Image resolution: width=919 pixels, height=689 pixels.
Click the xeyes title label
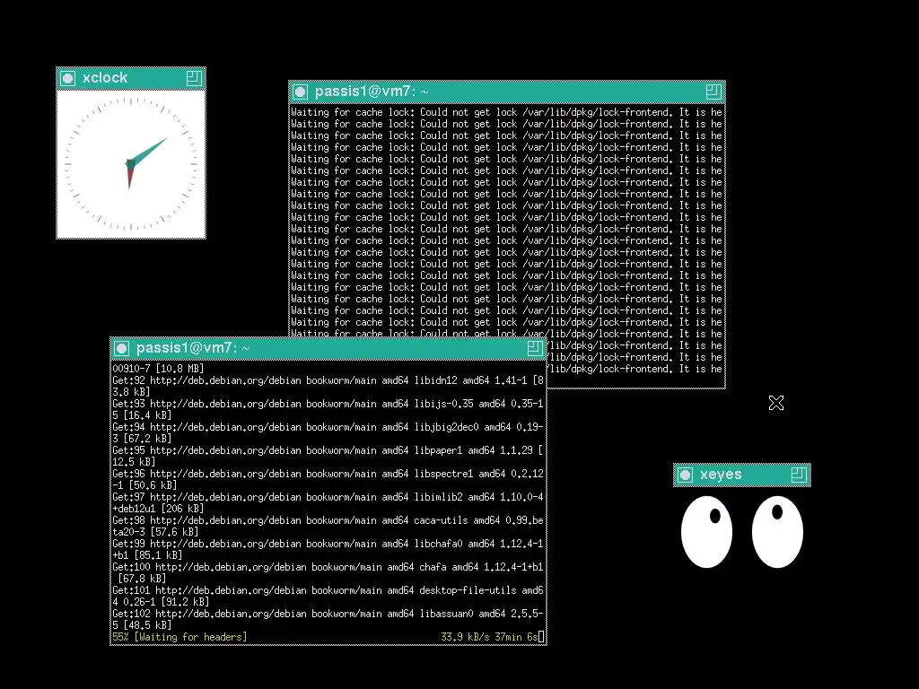[721, 474]
